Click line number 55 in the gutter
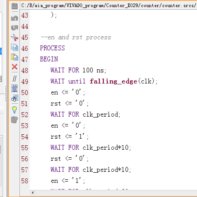 click(x=25, y=148)
